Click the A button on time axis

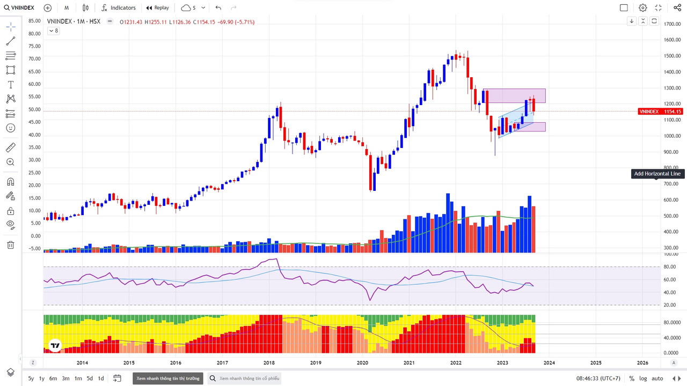(x=674, y=362)
